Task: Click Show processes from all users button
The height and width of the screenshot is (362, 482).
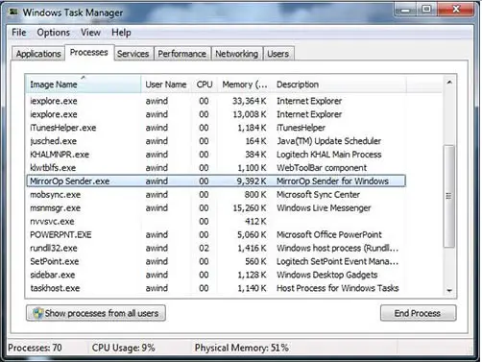Action: click(x=96, y=313)
